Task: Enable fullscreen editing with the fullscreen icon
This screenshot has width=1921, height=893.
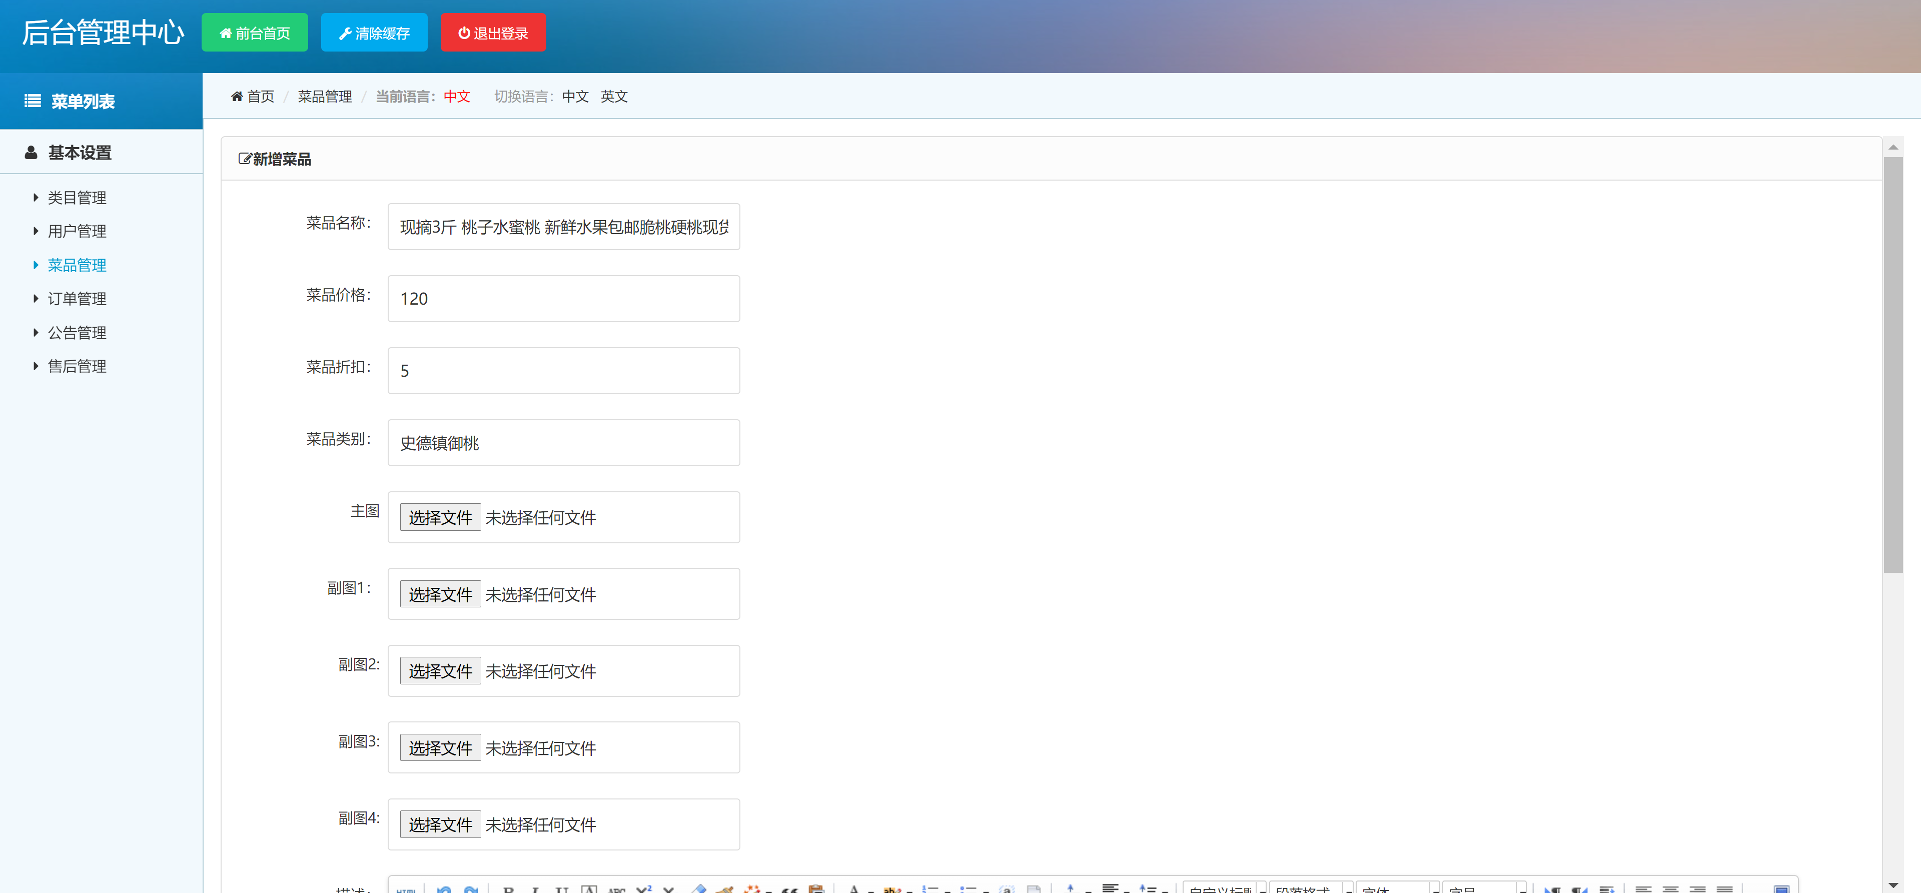Action: tap(1781, 889)
